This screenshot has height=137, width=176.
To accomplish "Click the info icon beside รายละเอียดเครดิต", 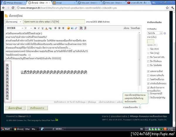I will coord(140,107).
